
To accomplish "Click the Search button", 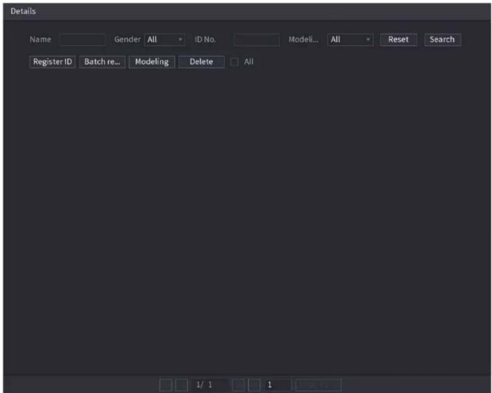I will (x=443, y=40).
